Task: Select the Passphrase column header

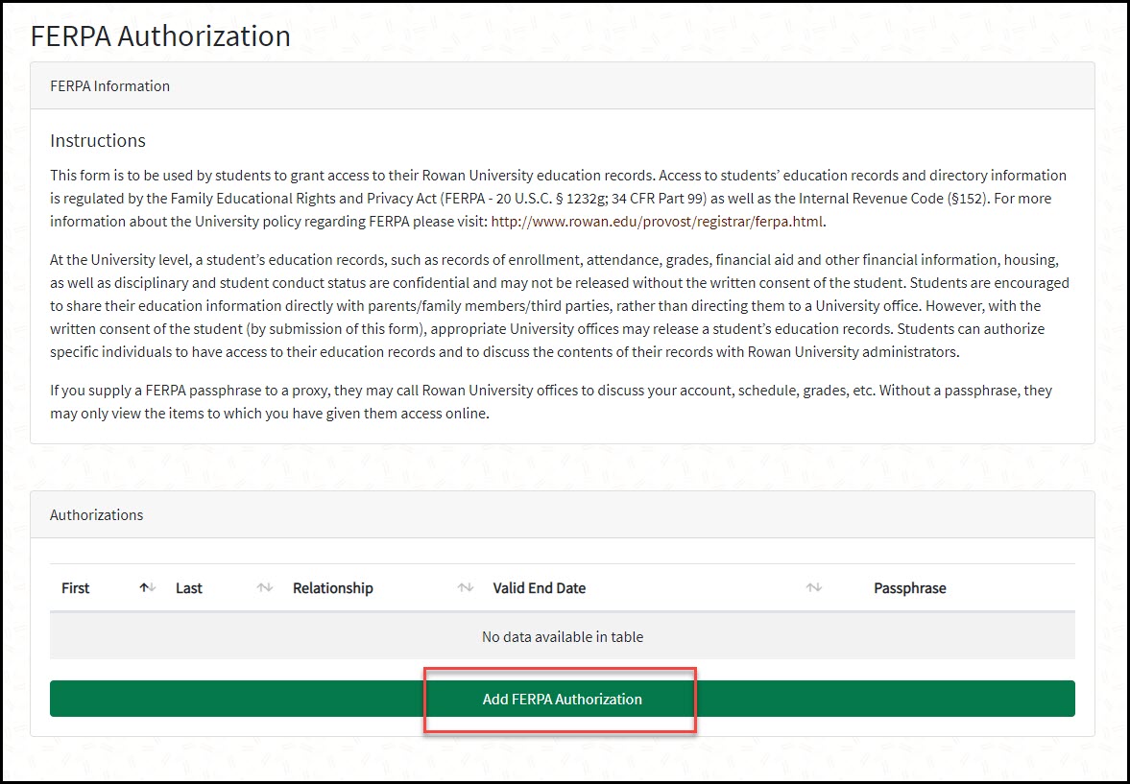Action: [x=909, y=588]
